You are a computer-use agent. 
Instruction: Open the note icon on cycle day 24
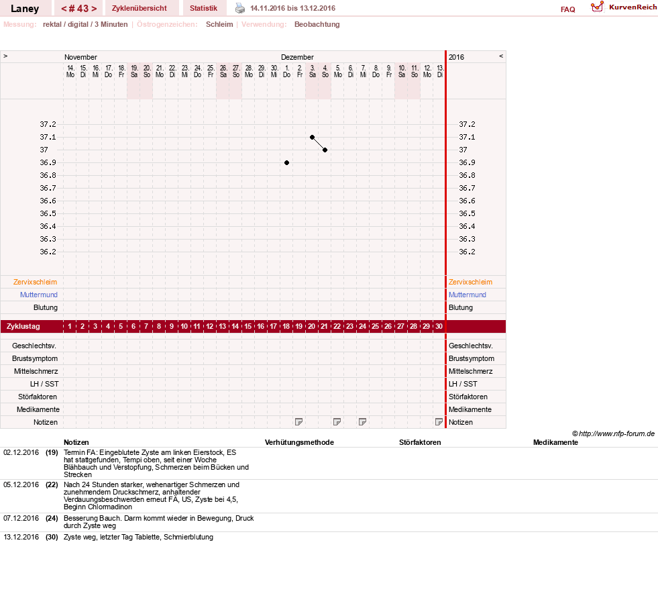(x=363, y=422)
